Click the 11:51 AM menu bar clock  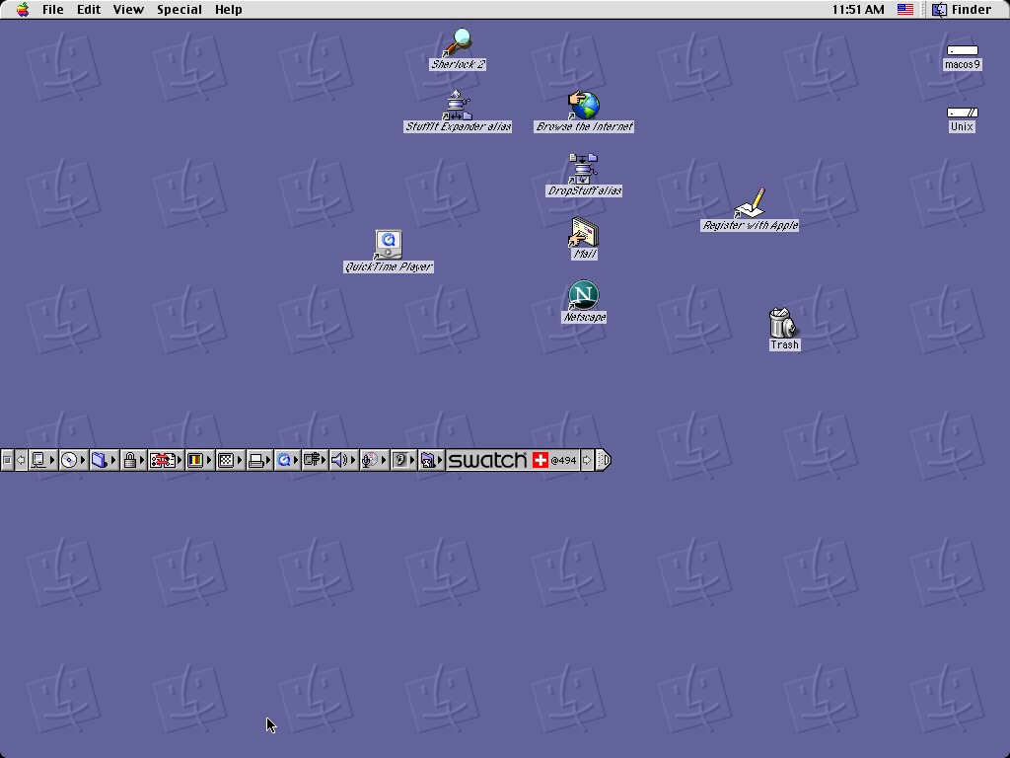858,9
